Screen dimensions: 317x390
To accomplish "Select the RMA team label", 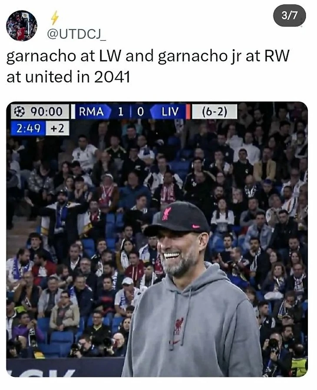I will [x=91, y=111].
